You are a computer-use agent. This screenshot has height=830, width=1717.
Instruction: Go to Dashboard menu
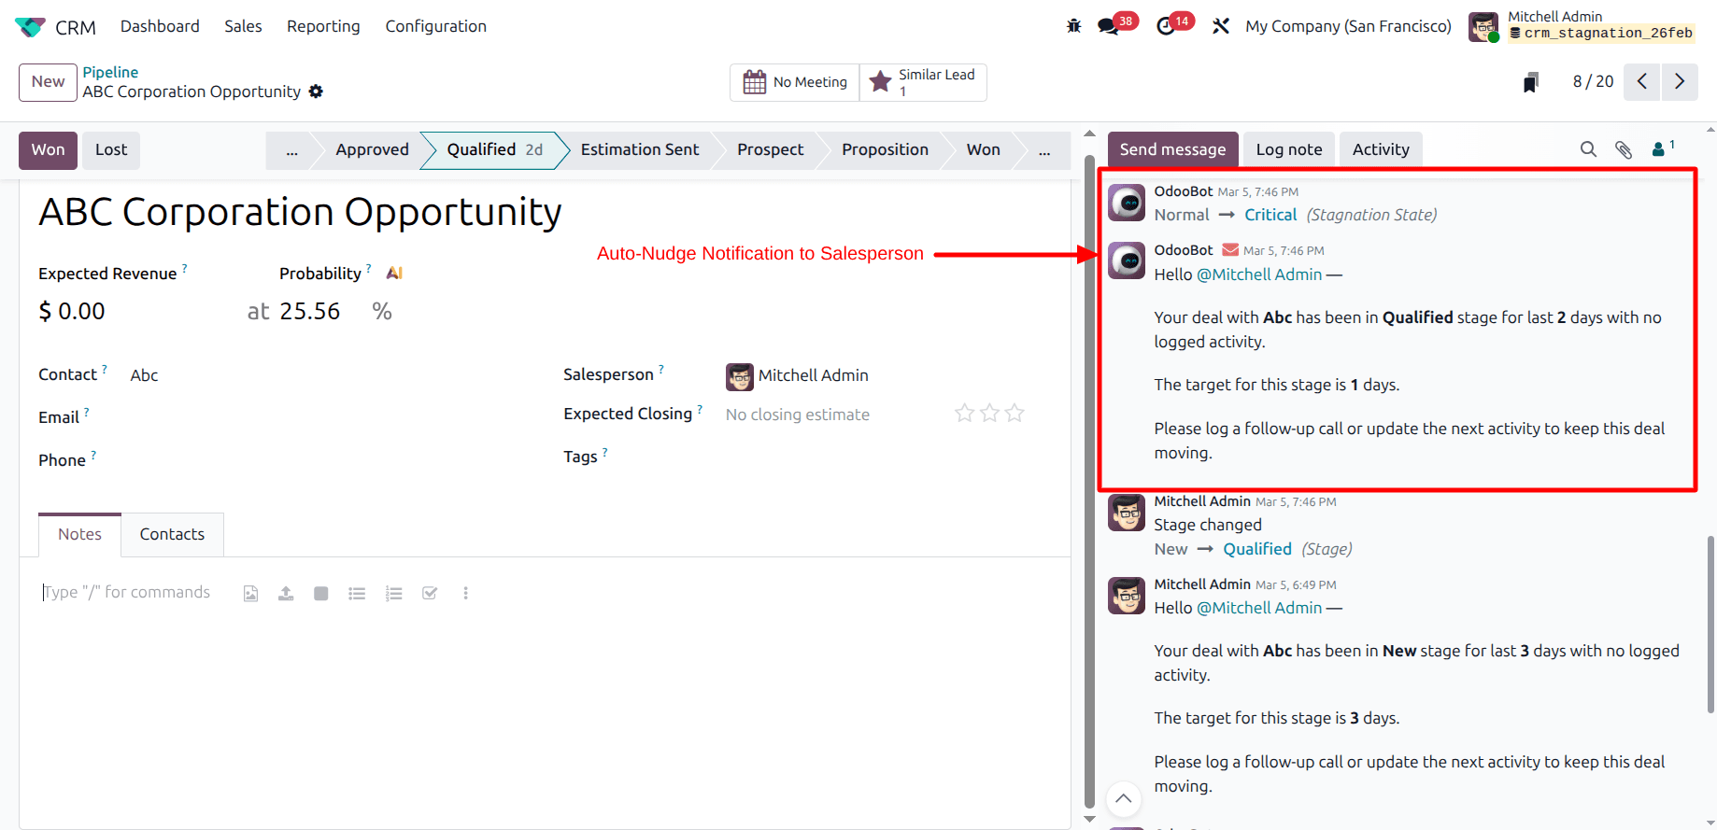tap(160, 26)
